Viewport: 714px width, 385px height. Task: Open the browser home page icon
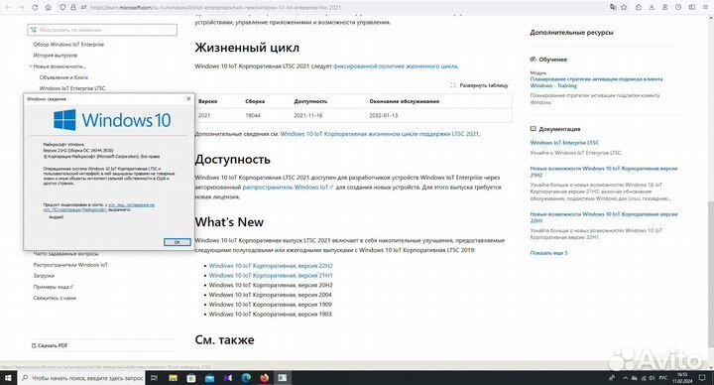point(49,7)
